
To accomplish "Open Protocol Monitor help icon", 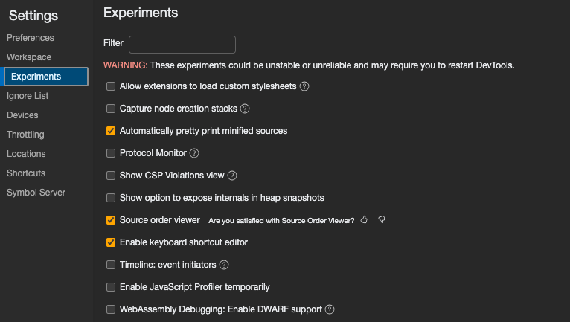I will 194,153.
